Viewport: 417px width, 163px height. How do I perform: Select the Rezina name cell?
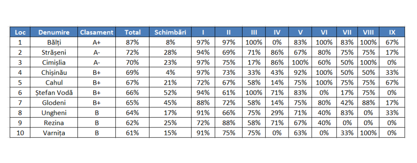click(x=54, y=123)
